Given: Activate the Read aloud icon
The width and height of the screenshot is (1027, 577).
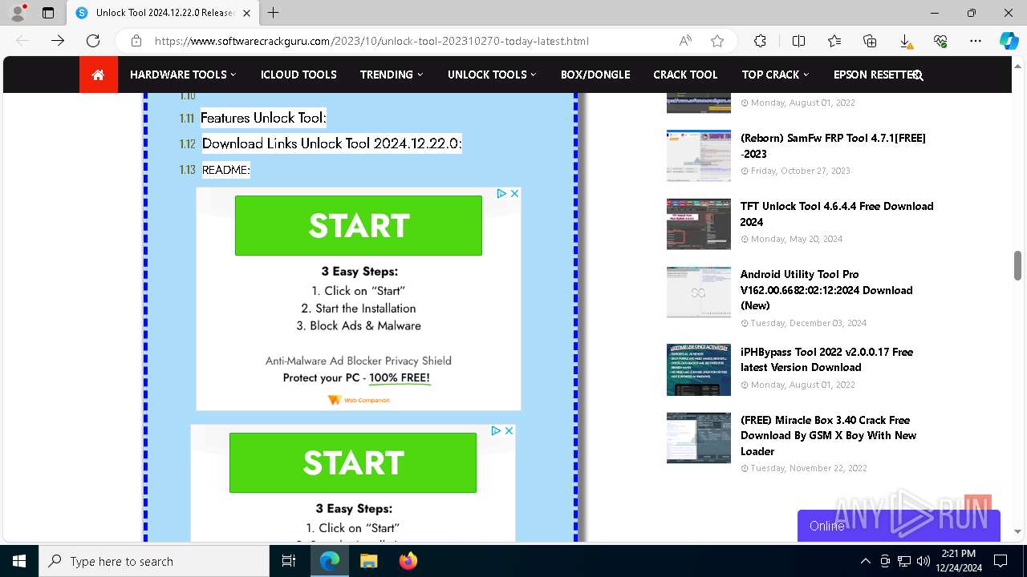Looking at the screenshot, I should [x=685, y=41].
